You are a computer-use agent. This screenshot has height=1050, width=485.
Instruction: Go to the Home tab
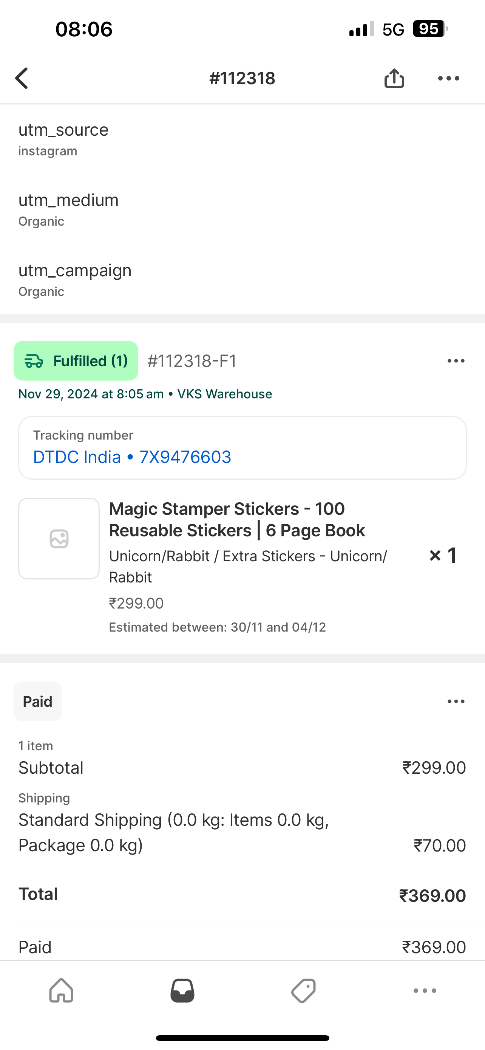pyautogui.click(x=61, y=991)
